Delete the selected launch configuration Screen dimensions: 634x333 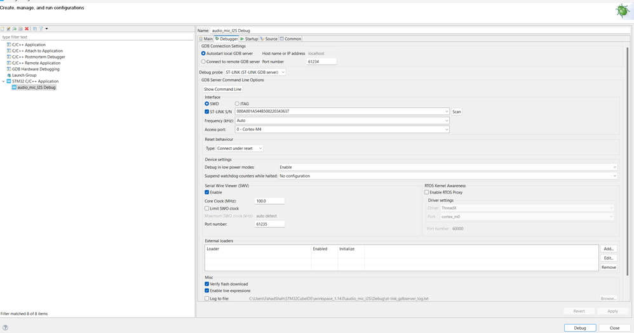click(x=27, y=29)
